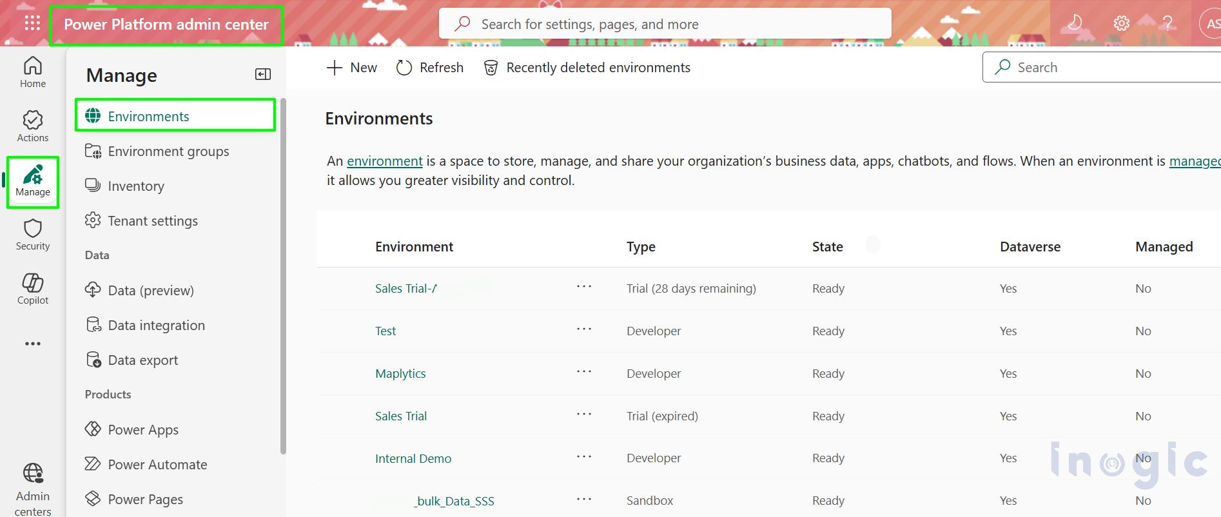Open the expired Sales Trial environment link
Viewport: 1221px width, 517px height.
[x=401, y=416]
